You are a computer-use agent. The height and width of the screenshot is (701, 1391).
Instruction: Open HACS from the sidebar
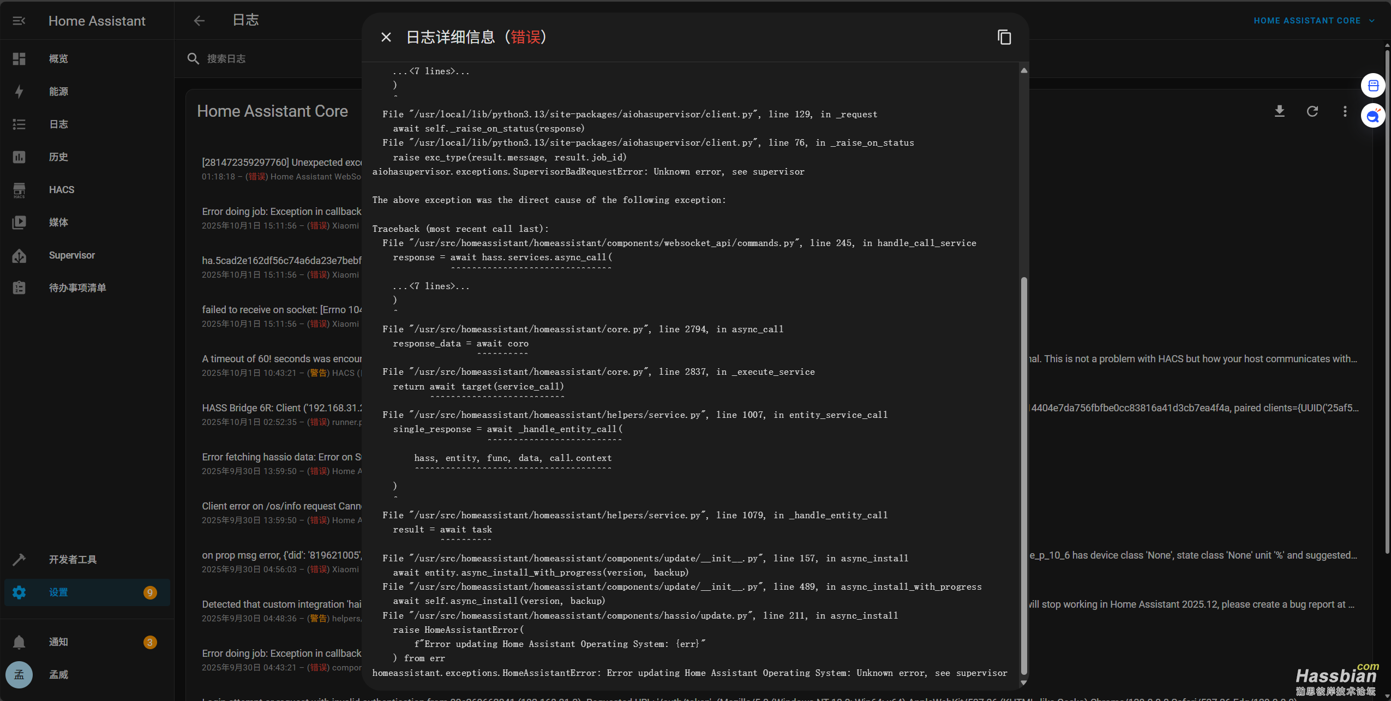[61, 190]
